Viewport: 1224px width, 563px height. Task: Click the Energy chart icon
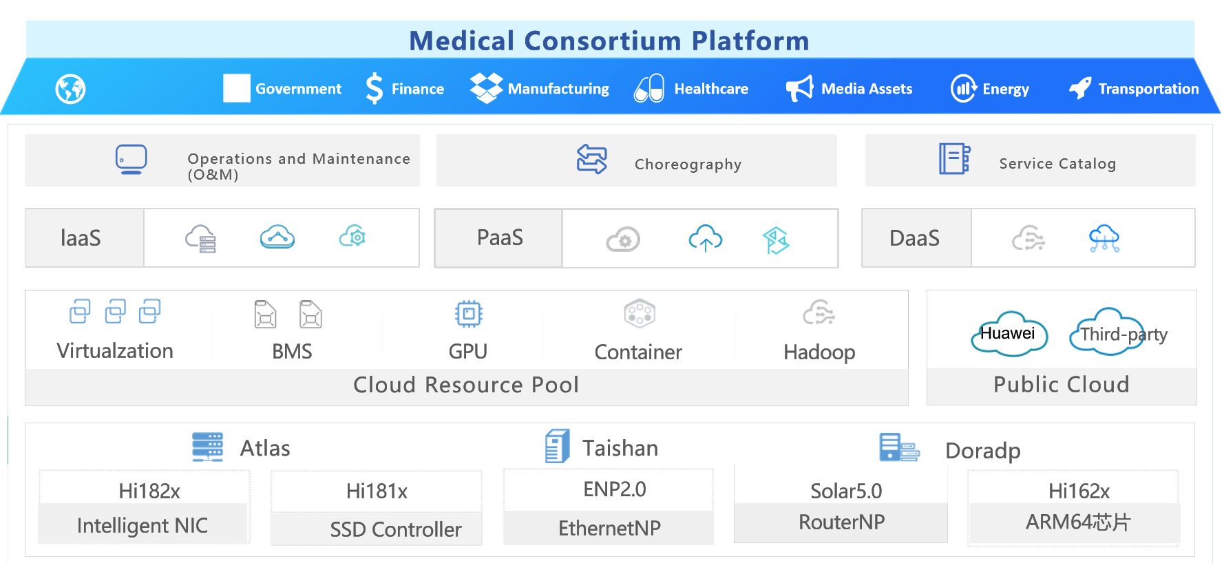tap(963, 88)
